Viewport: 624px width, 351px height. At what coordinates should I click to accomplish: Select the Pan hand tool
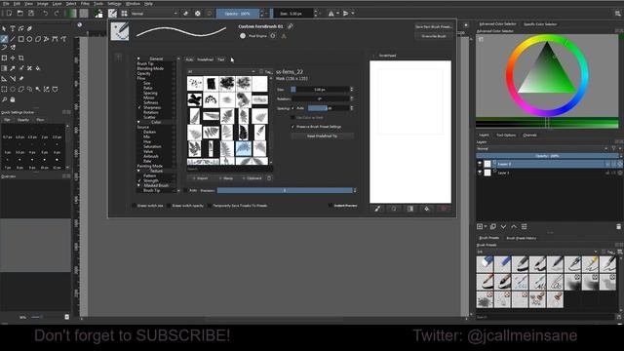click(13, 99)
